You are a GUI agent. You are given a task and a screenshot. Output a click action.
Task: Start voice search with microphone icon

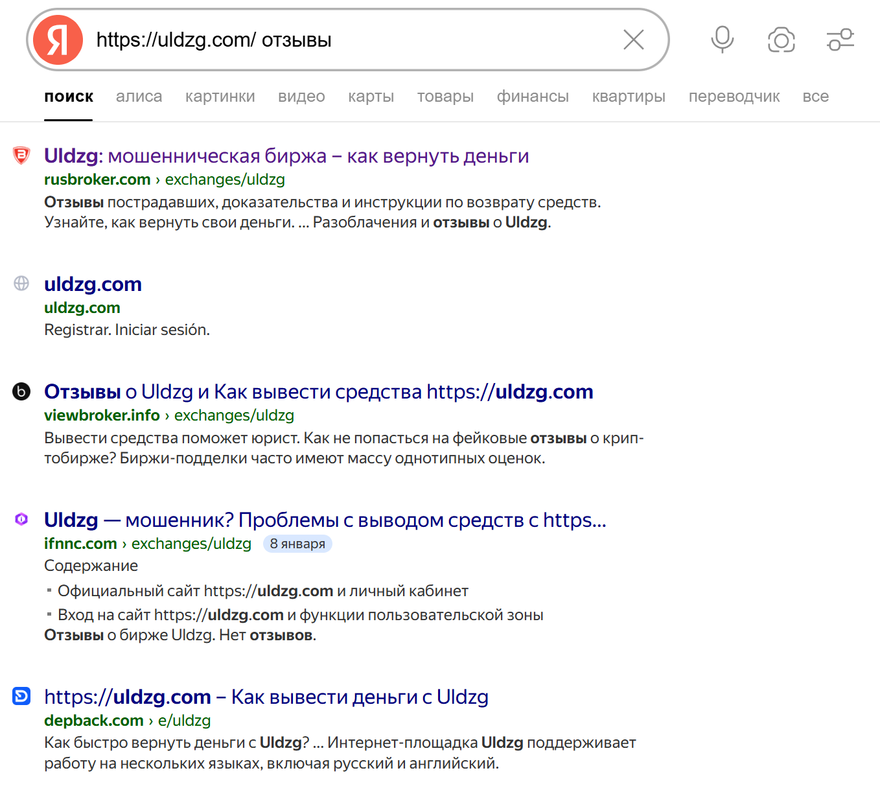722,40
